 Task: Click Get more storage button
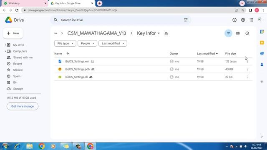[x=23, y=106]
